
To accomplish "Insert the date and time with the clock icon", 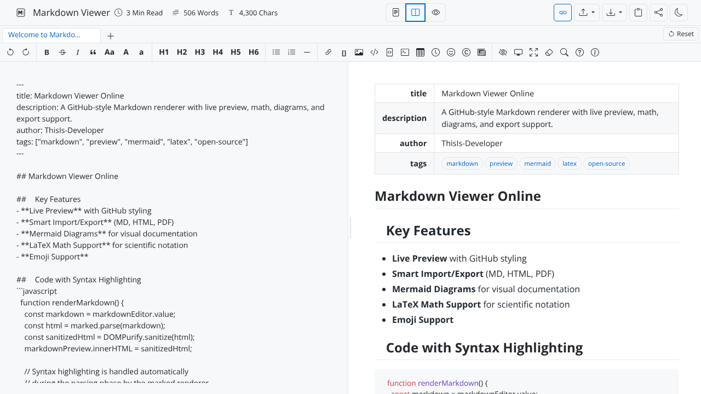I will coord(436,53).
